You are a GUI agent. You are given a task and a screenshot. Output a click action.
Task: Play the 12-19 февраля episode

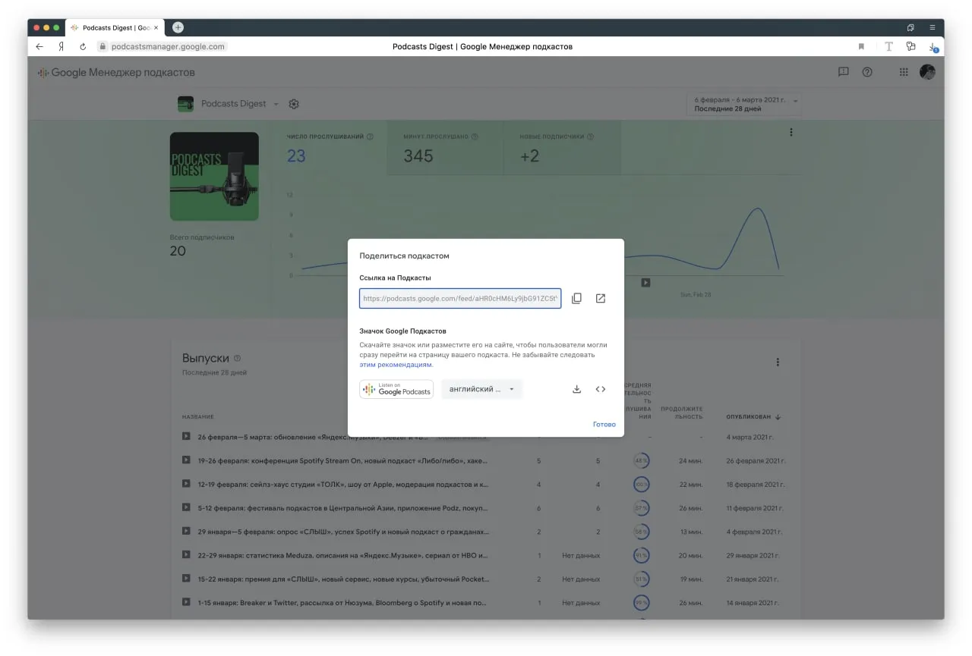[186, 484]
